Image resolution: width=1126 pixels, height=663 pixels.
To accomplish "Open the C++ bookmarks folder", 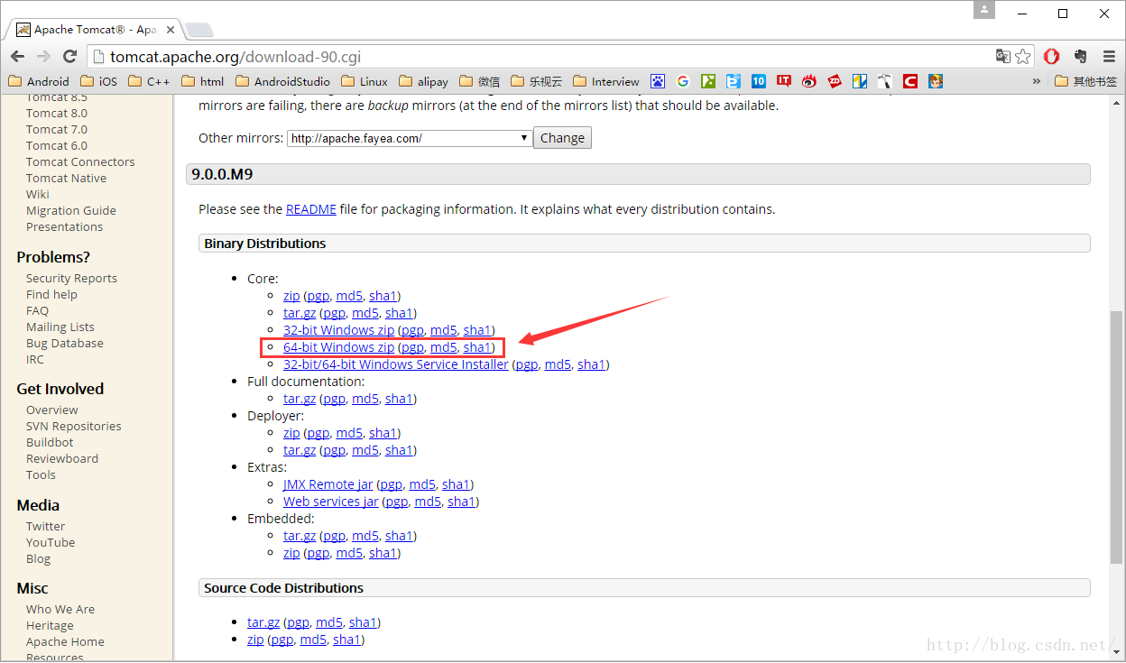I will click(149, 81).
